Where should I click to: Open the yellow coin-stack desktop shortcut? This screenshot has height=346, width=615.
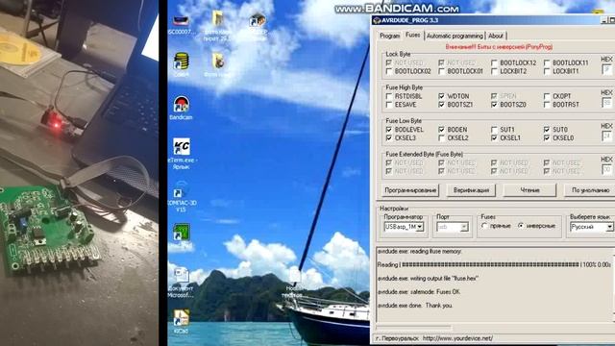[181, 64]
